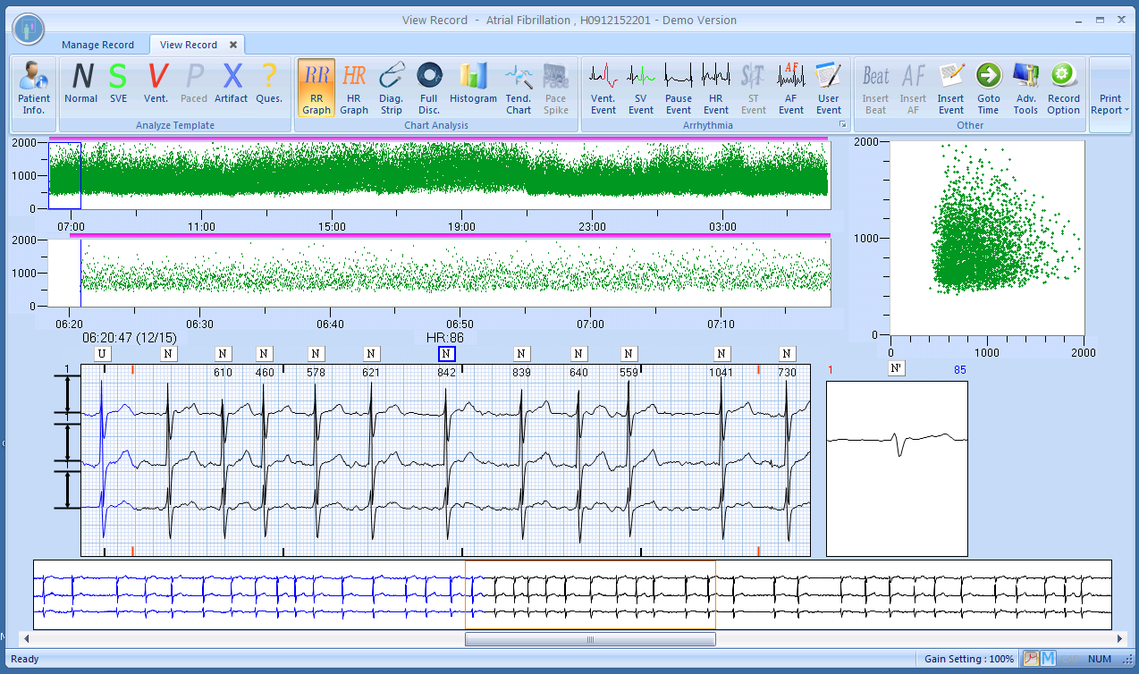Open Patient Info panel
This screenshot has width=1139, height=674.
34,88
